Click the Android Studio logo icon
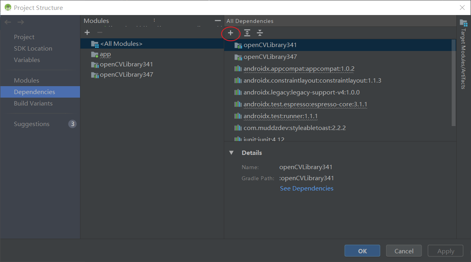Image resolution: width=471 pixels, height=262 pixels. (8, 8)
